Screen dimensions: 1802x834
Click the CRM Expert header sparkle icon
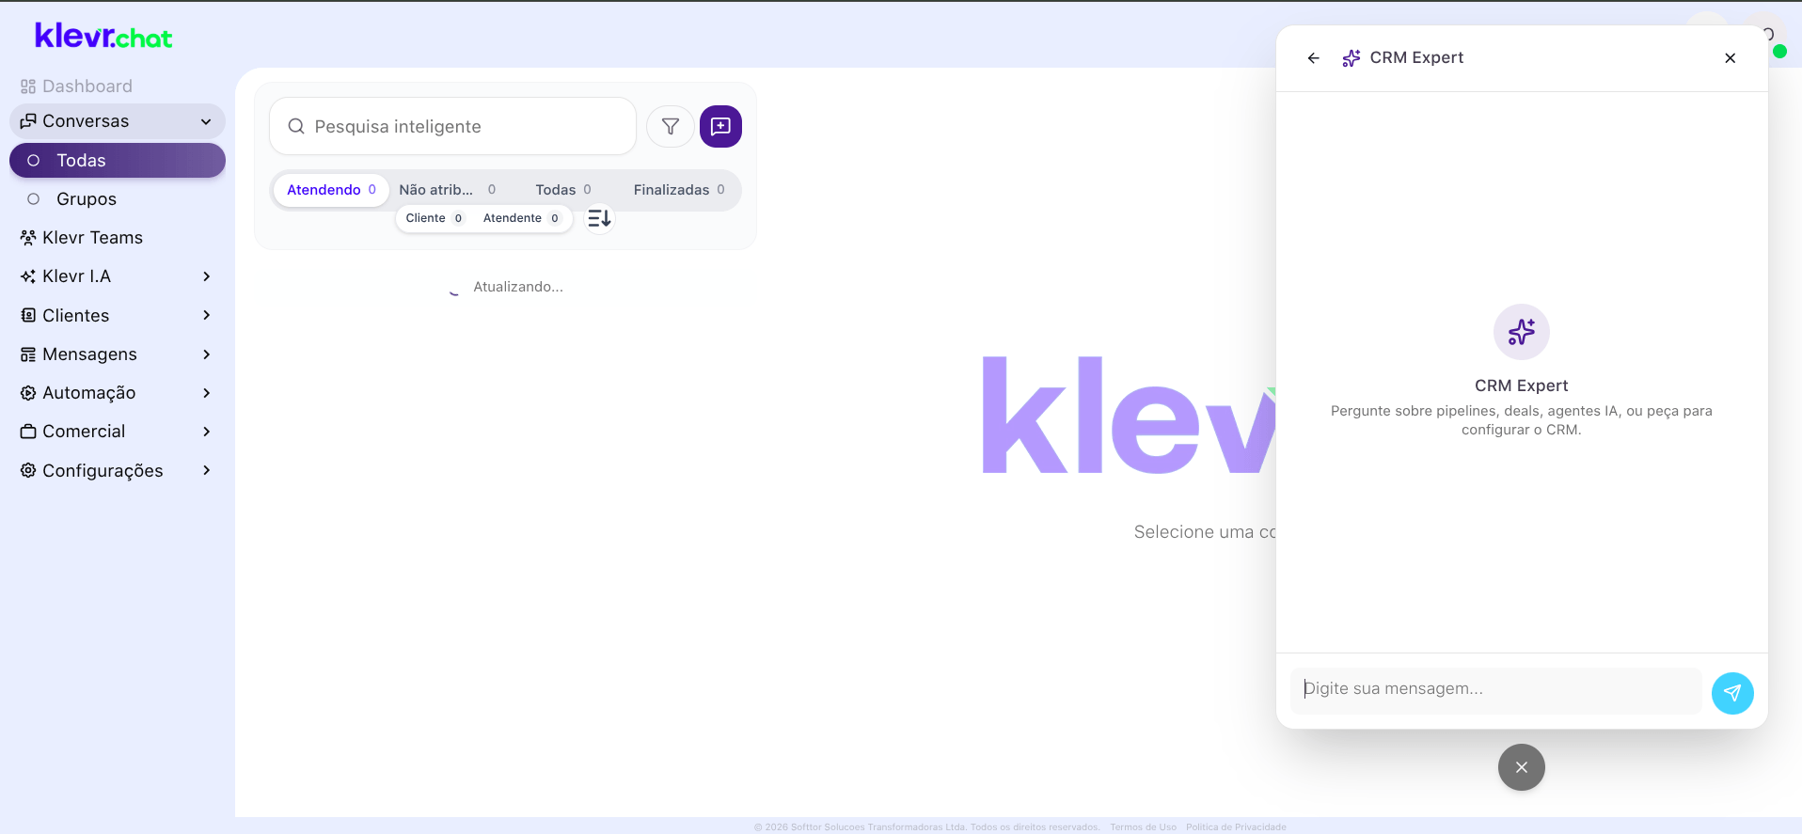(x=1351, y=58)
